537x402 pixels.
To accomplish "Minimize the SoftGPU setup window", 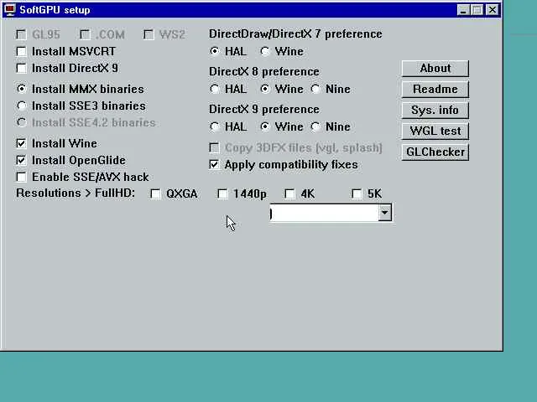I will [463, 9].
